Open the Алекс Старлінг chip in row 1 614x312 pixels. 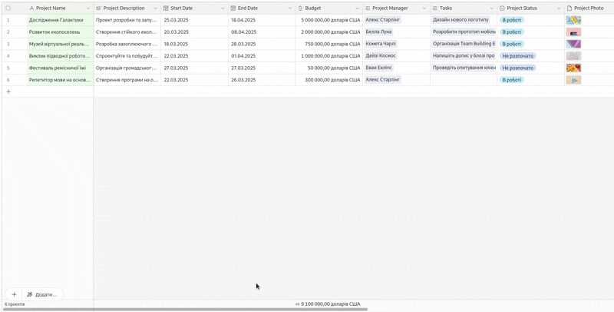tap(383, 20)
